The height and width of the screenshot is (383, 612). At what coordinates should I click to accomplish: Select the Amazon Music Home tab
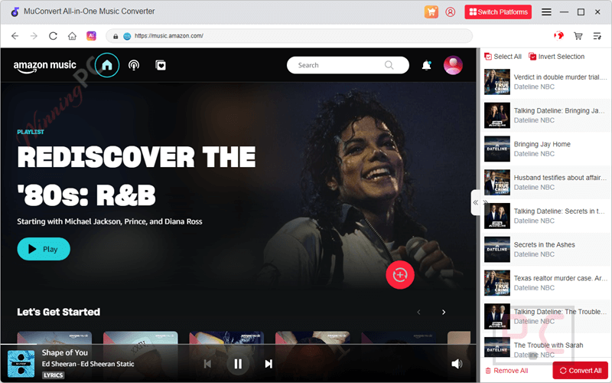(x=107, y=65)
